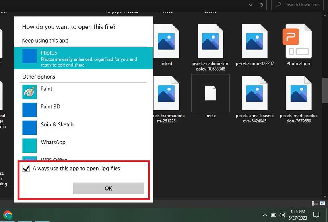Open the battery status icon
The height and width of the screenshot is (222, 328).
click(x=274, y=215)
